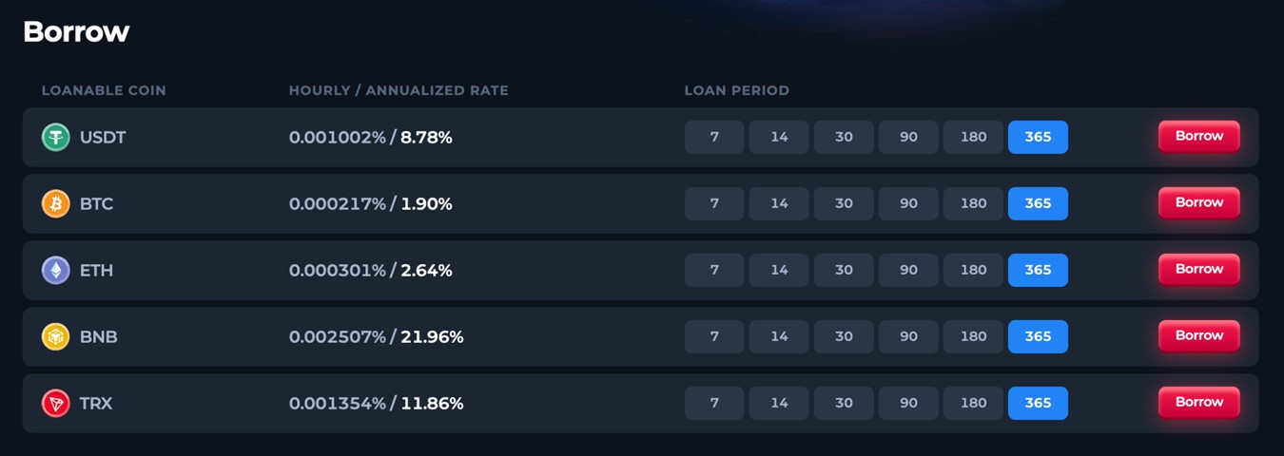Click the ETH Ethereum coin icon
The height and width of the screenshot is (456, 1284).
click(56, 270)
